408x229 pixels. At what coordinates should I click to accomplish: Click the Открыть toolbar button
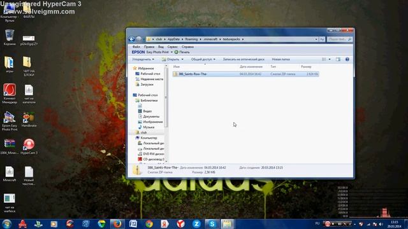tap(170, 59)
